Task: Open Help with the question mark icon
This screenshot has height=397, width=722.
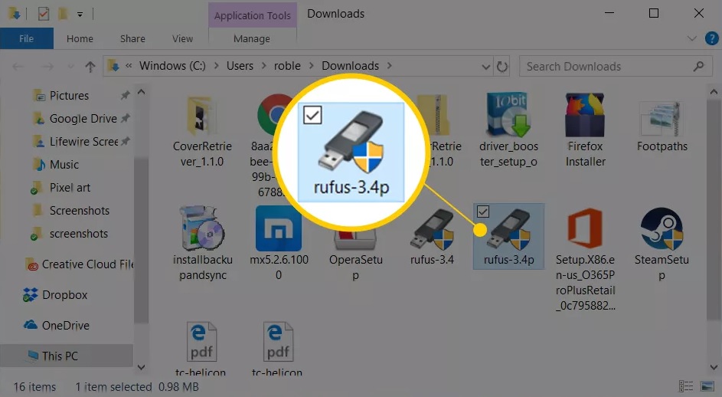Action: [712, 38]
